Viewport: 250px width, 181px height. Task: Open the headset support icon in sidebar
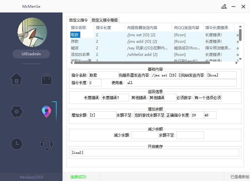[x=47, y=144]
